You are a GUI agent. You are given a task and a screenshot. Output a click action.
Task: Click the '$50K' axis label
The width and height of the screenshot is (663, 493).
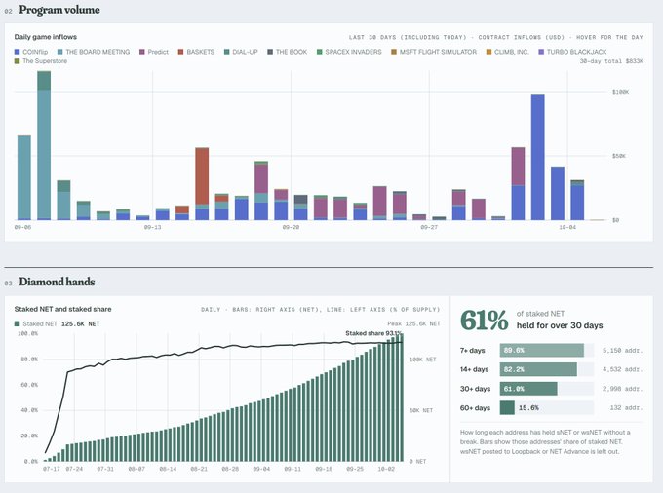pyautogui.click(x=619, y=156)
